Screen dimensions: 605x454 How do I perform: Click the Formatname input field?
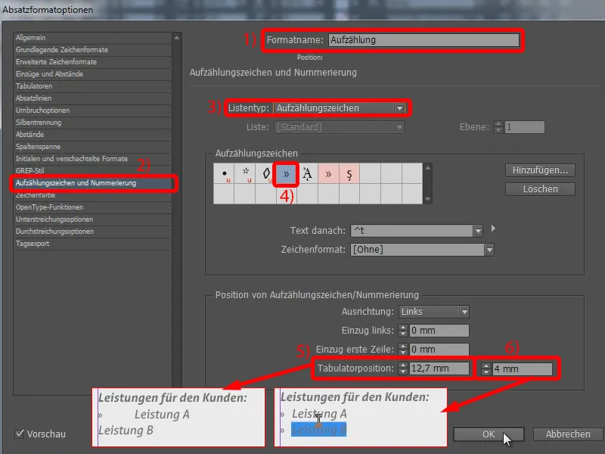pos(423,40)
